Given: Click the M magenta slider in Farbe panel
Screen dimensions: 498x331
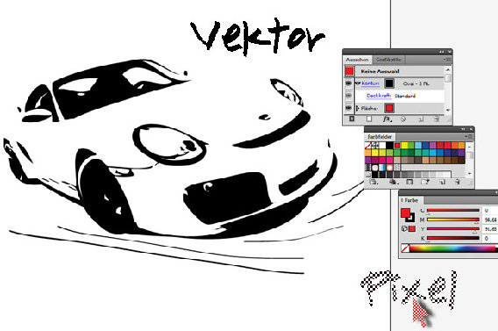Looking at the screenshot, I should (453, 219).
